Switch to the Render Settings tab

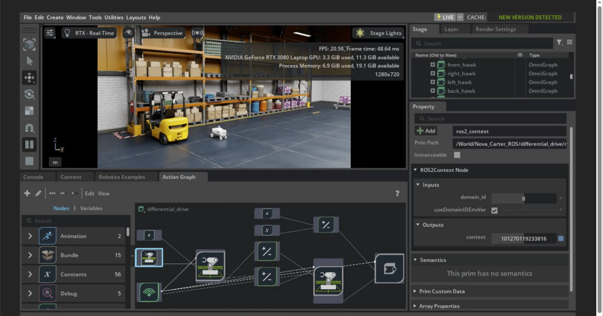(496, 29)
